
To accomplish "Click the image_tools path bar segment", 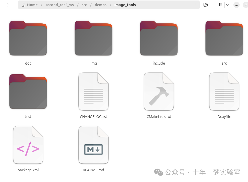I will click(x=125, y=5).
